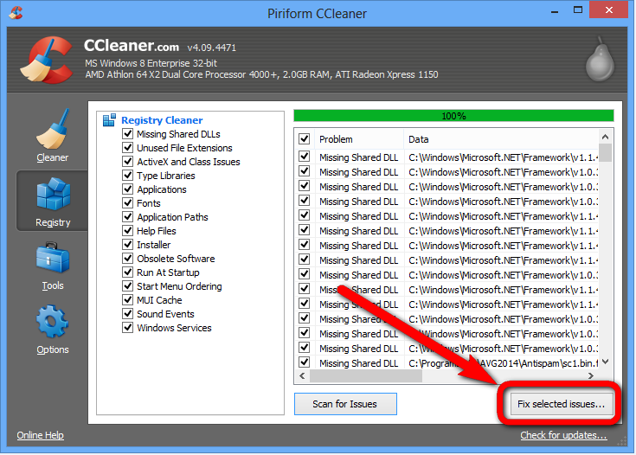The image size is (636, 455).
Task: Uncheck the AVG2014 Antispam result row
Action: (x=305, y=362)
